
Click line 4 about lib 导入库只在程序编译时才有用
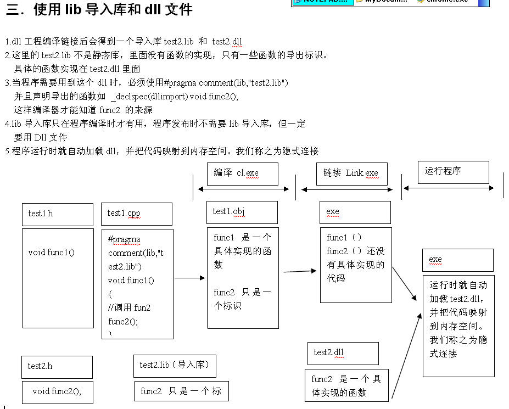(155, 124)
